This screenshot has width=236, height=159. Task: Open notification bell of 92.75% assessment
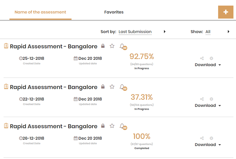pos(123,47)
